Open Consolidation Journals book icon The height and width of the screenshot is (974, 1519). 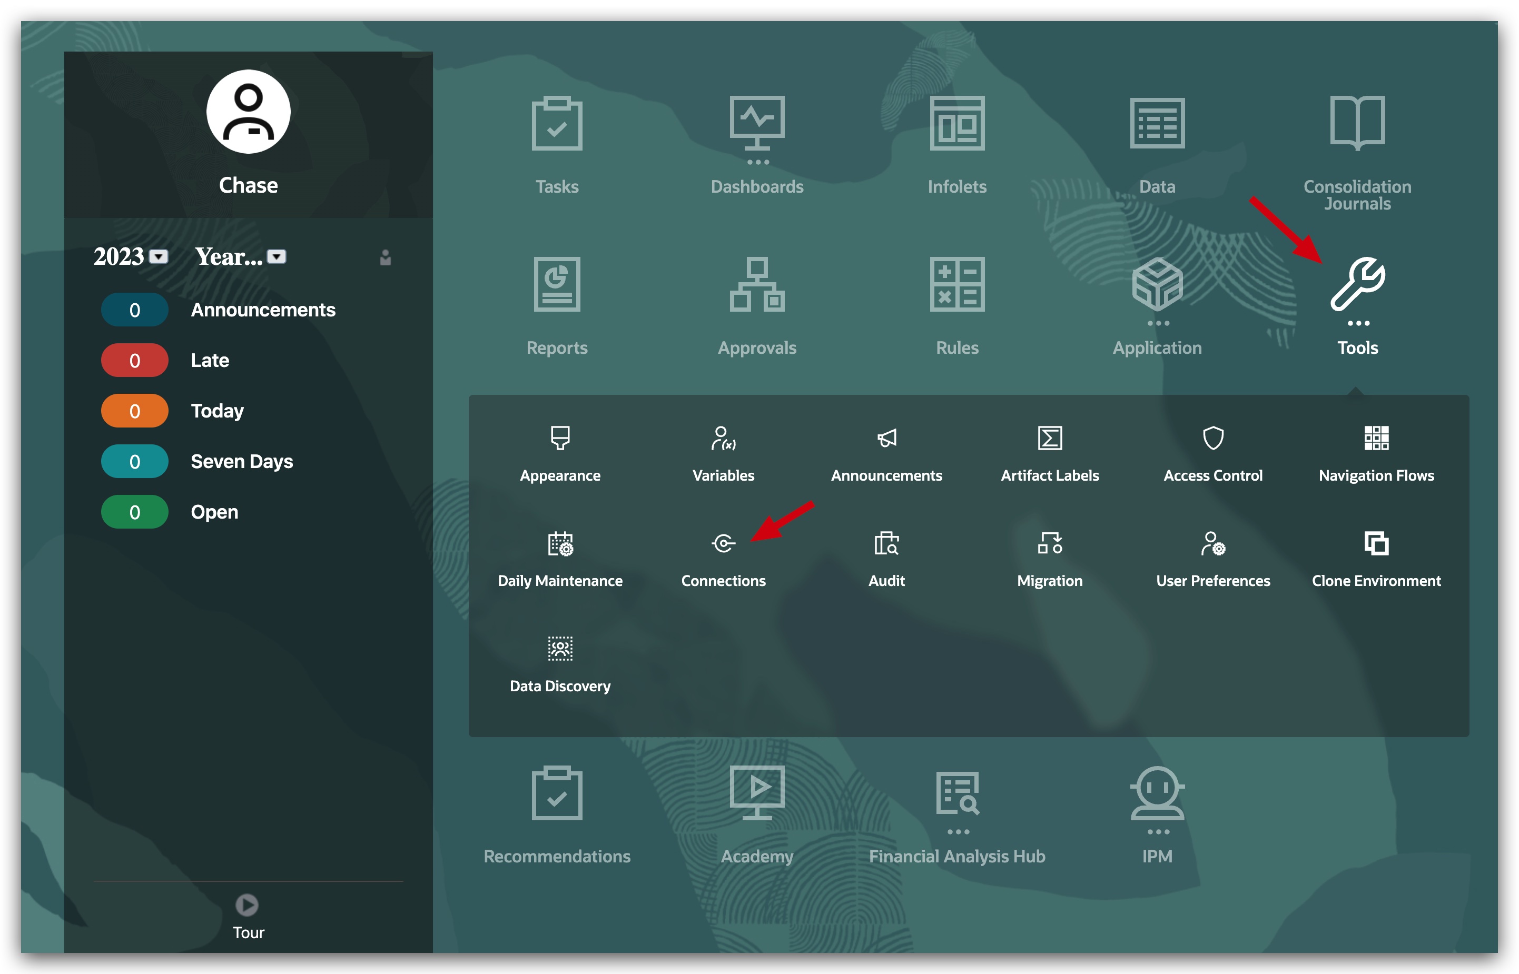coord(1357,123)
